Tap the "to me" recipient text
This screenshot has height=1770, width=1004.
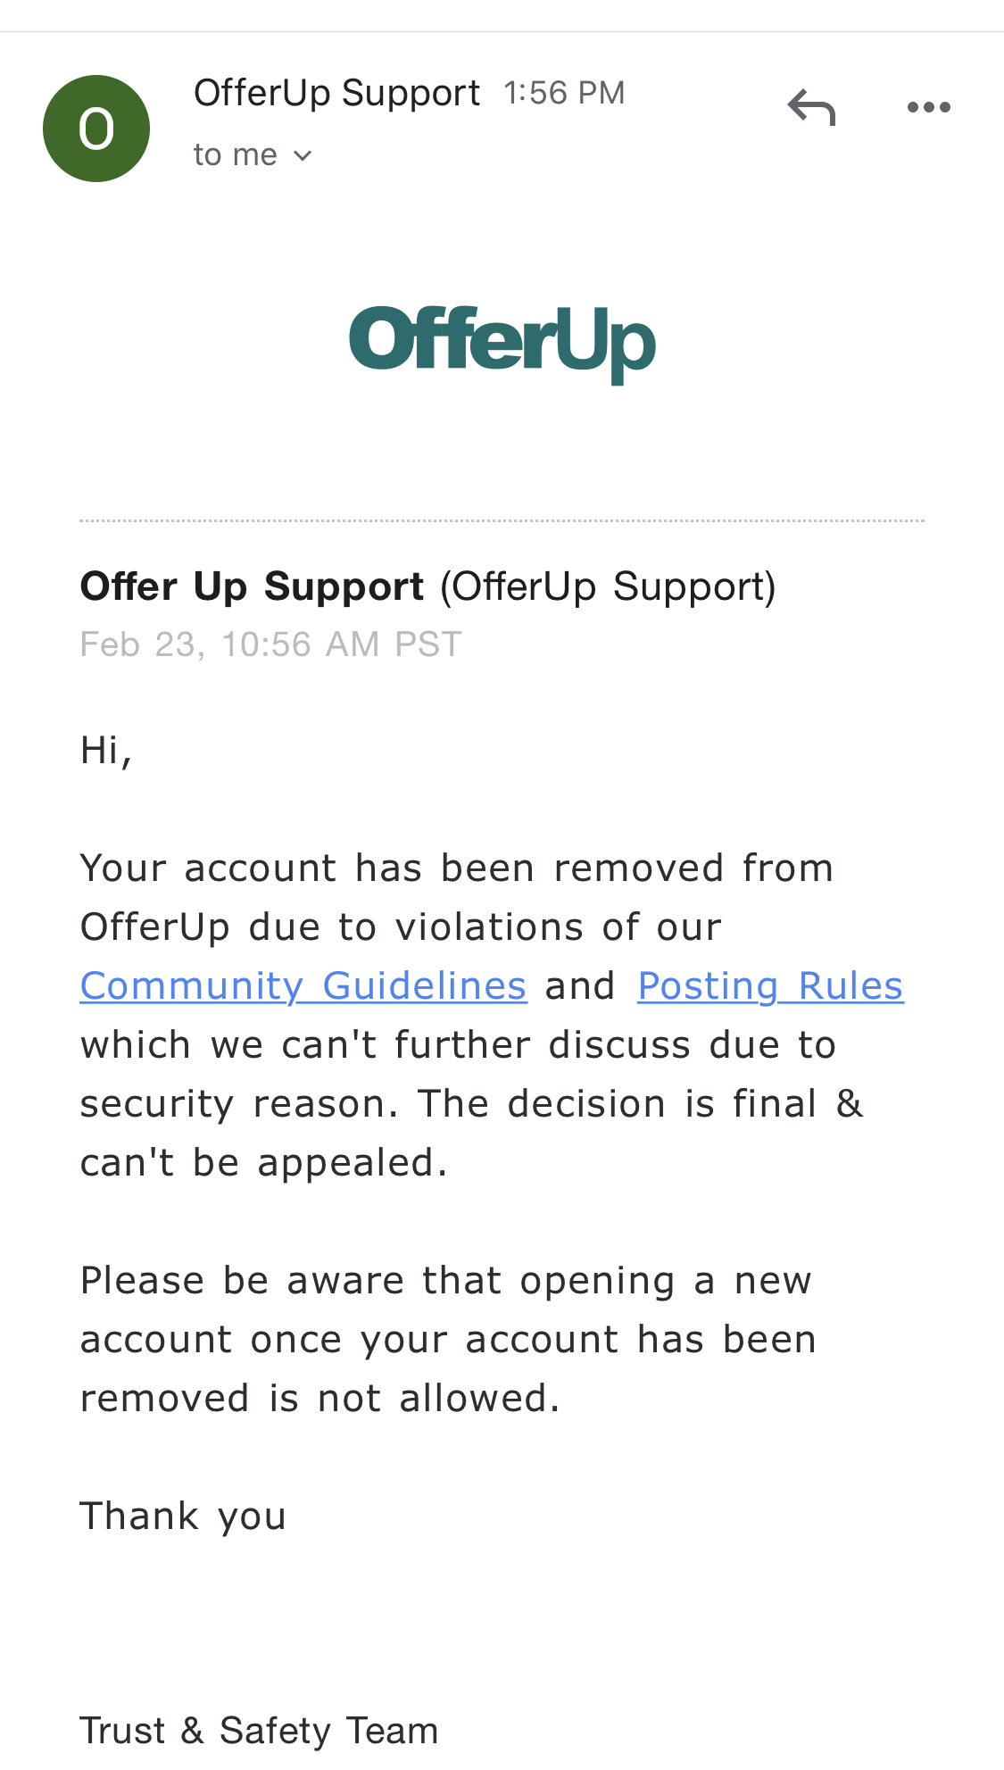click(x=235, y=155)
